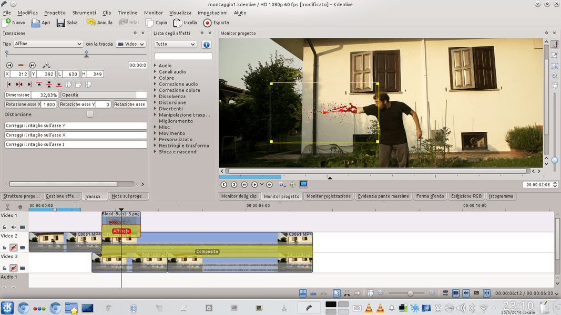
Task: Open the wrench options icon in the transition panel
Action: pyautogui.click(x=45, y=65)
